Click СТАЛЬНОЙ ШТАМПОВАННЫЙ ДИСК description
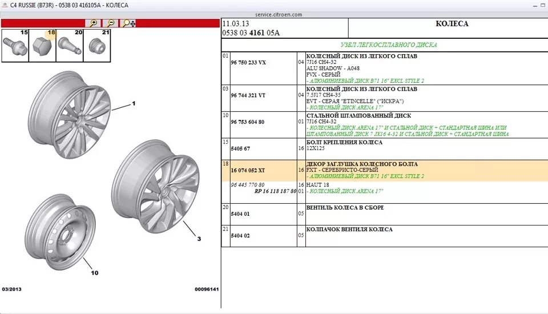Viewport: 548px width, 314px height. tap(358, 115)
